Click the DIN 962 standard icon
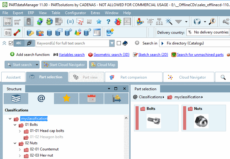 (x=89, y=22)
